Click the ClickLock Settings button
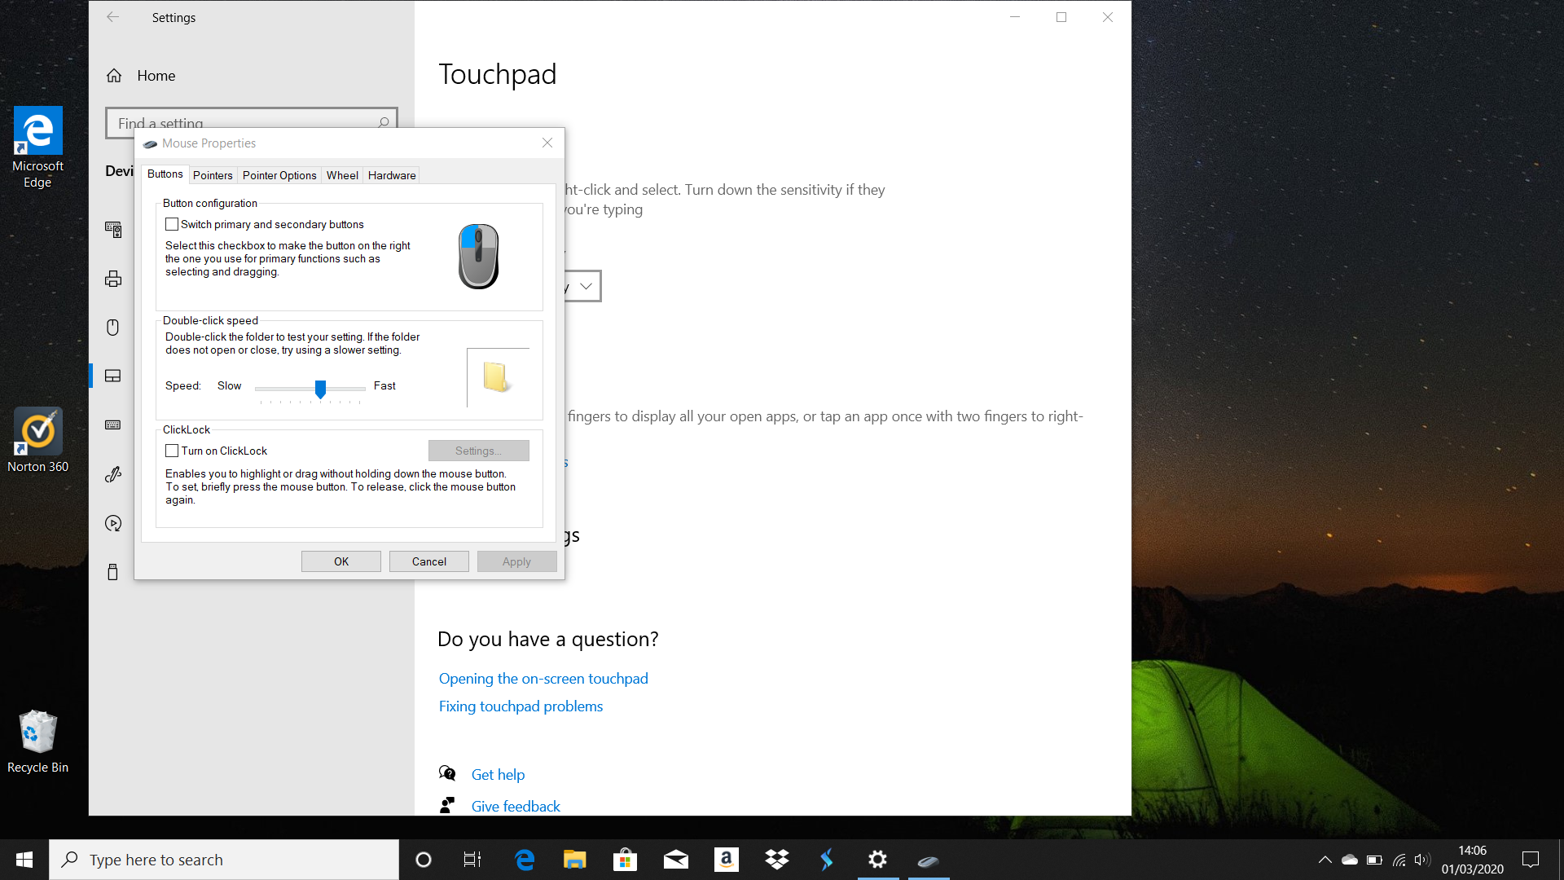1564x880 pixels. pos(479,450)
